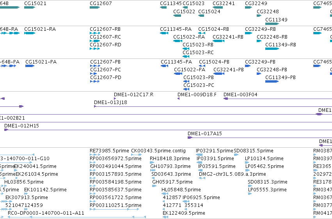Select the CG15023-PC protein label
The height and width of the screenshot is (219, 332).
(199, 85)
